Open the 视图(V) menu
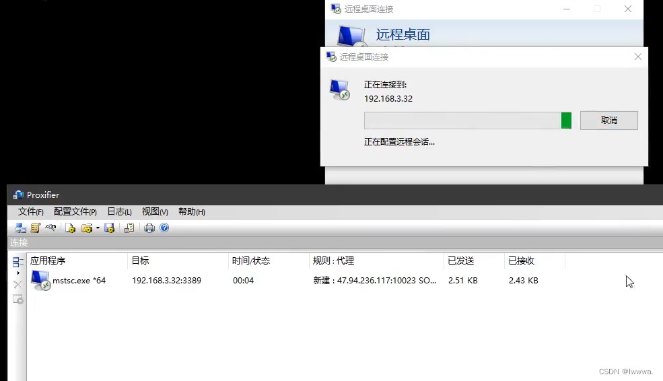This screenshot has height=381, width=663. click(x=155, y=212)
